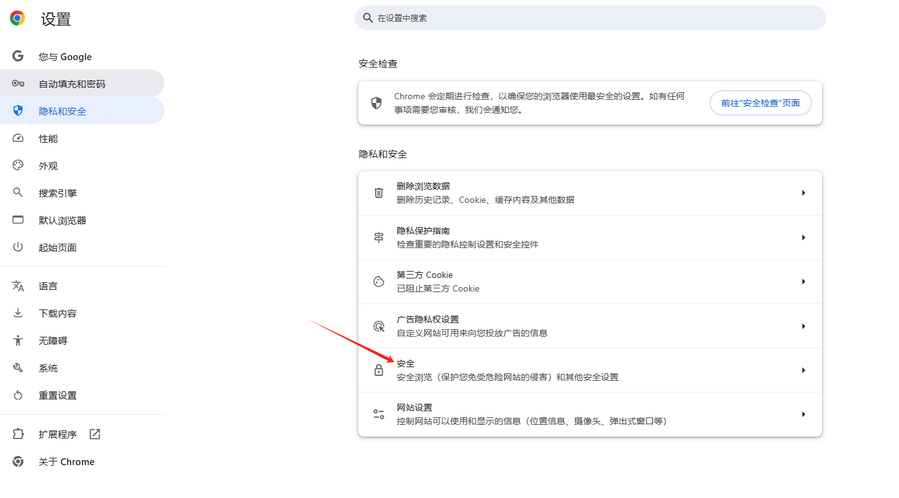Open 重置设置 in the sidebar
899x498 pixels.
pos(82,395)
